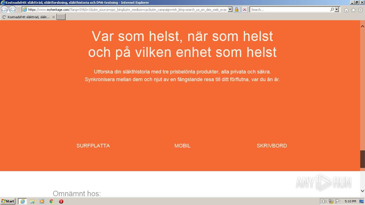
Task: Close the Kostnadsfritt släktträd tab
Action: (54, 17)
